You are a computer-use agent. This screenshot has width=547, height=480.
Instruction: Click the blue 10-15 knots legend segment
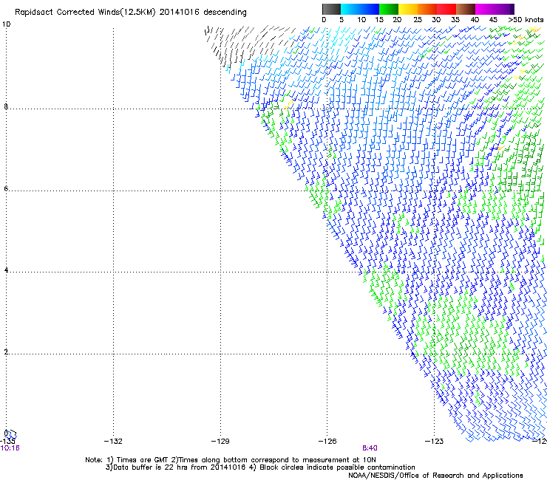click(370, 9)
